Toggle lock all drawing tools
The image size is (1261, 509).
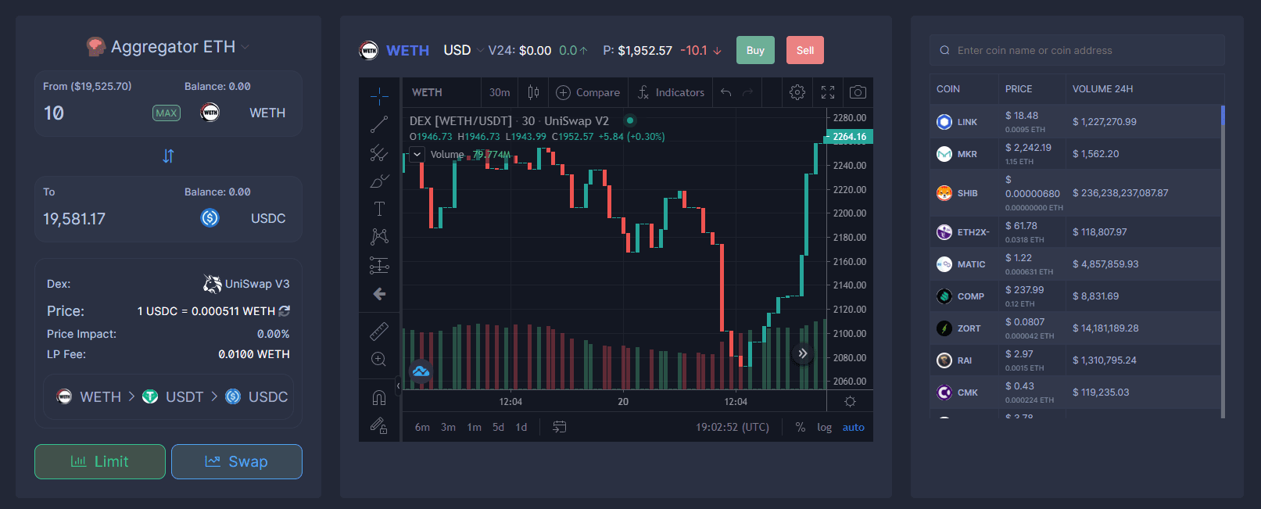(x=379, y=426)
